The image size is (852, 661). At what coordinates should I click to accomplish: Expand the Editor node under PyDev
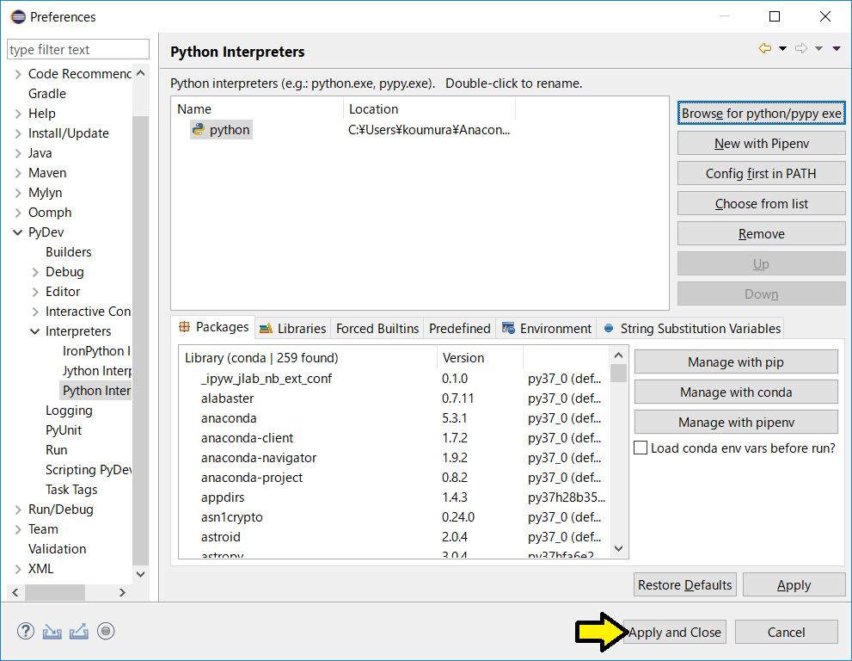[35, 292]
